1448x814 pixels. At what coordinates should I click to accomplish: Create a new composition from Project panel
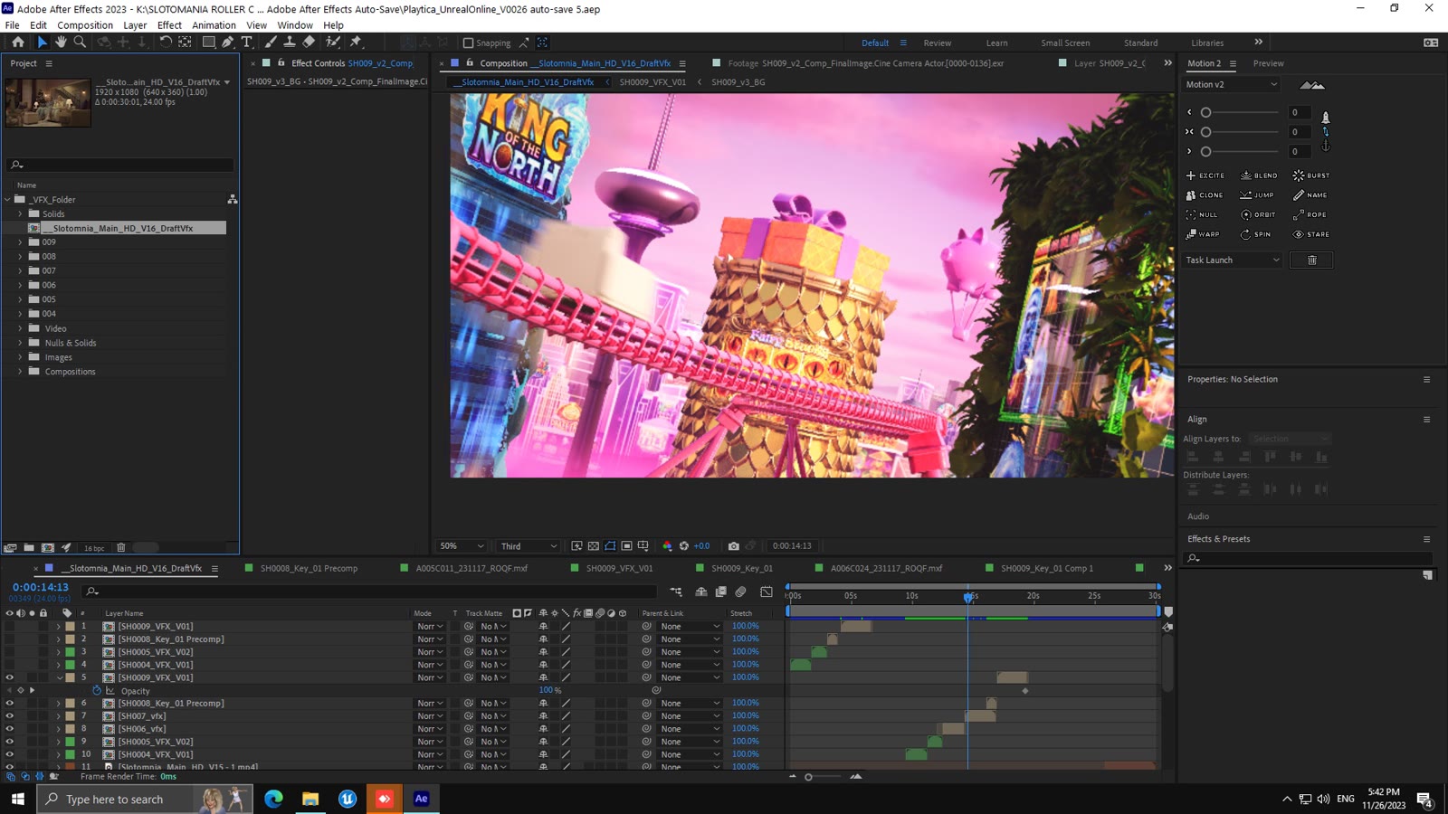(x=48, y=548)
